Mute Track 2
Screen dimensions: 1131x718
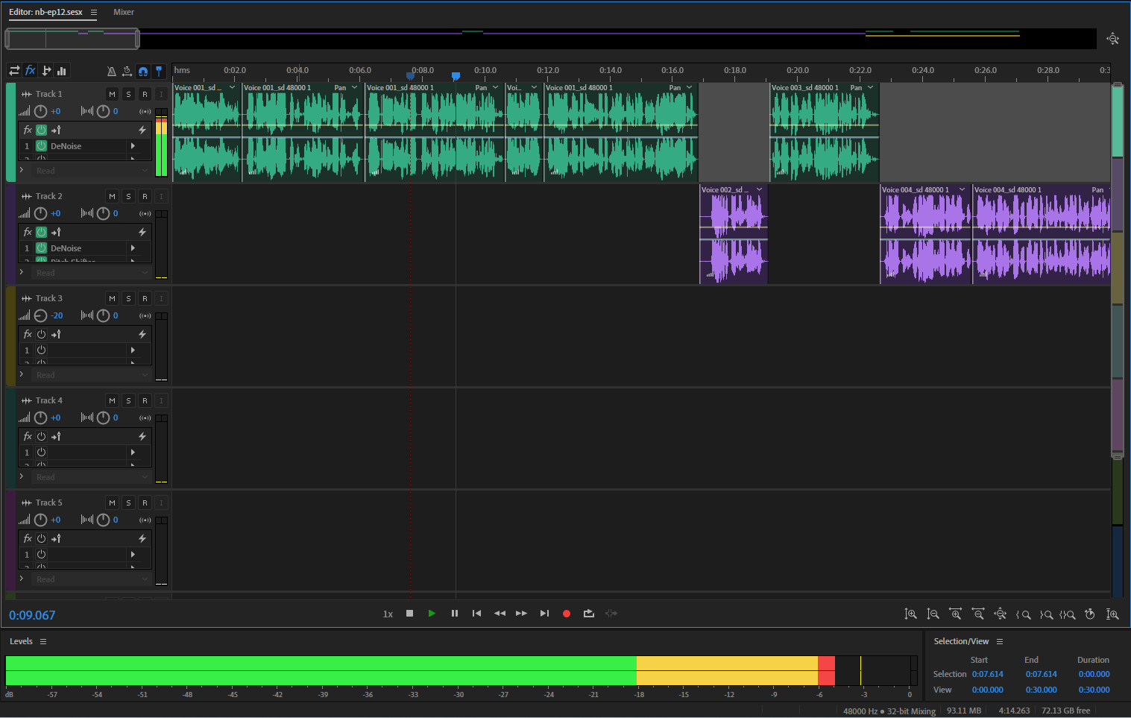tap(112, 196)
